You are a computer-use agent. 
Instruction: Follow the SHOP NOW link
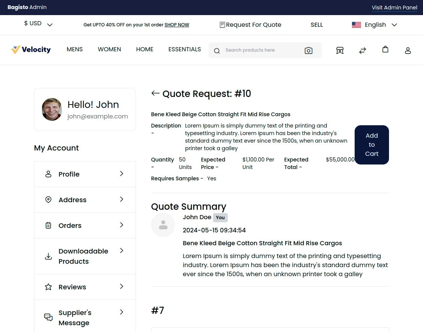coord(177,25)
